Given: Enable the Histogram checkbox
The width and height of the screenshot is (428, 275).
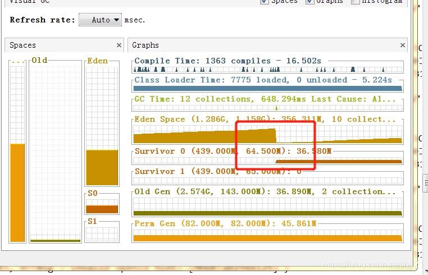Looking at the screenshot, I should pos(355,2).
